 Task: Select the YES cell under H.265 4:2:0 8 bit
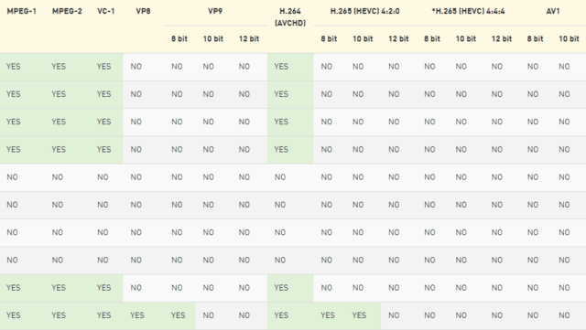pyautogui.click(x=328, y=315)
